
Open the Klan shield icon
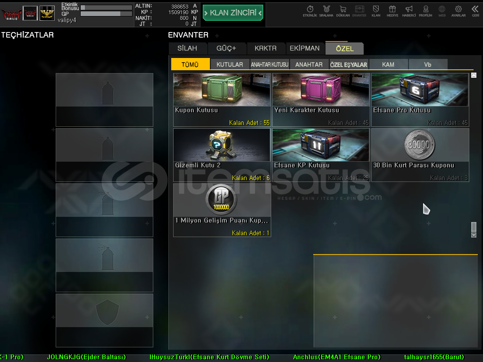click(376, 11)
